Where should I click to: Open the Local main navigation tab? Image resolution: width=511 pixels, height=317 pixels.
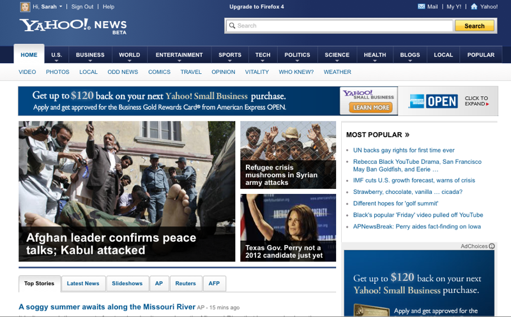tap(443, 55)
